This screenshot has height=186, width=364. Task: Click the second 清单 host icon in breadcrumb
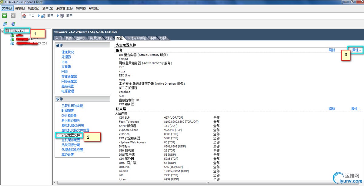62,15
